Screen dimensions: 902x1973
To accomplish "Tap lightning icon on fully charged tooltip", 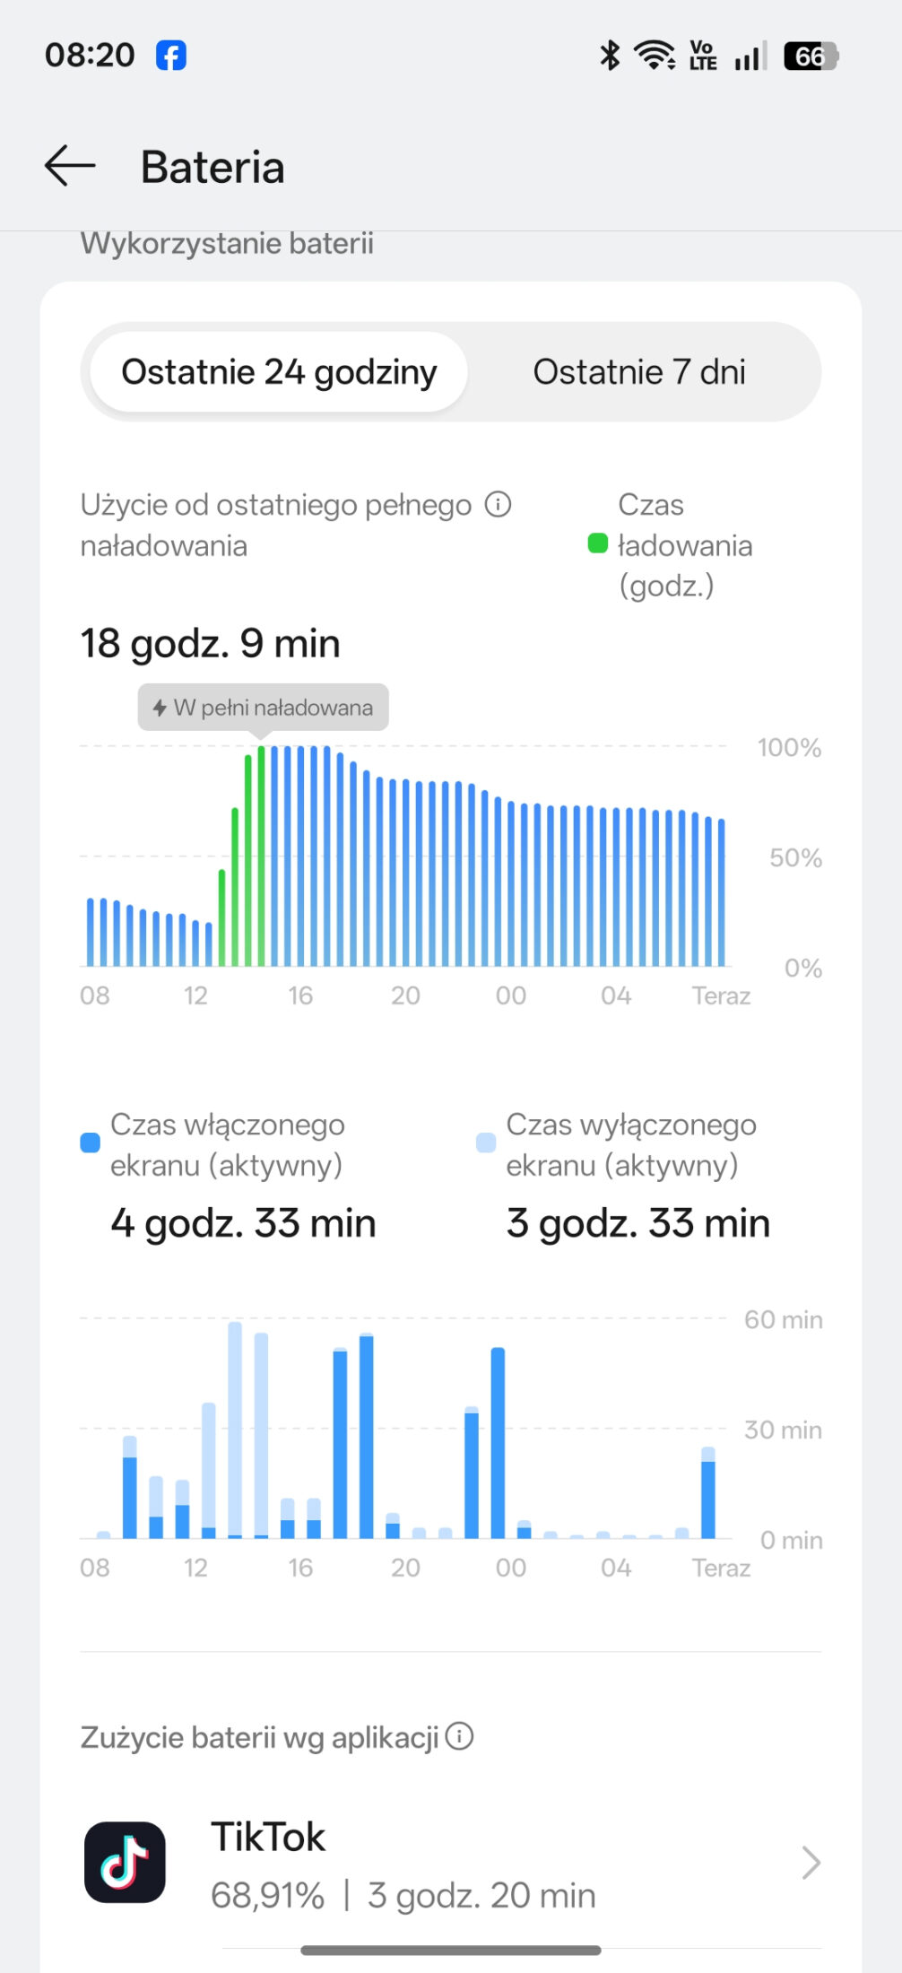I will coord(160,708).
